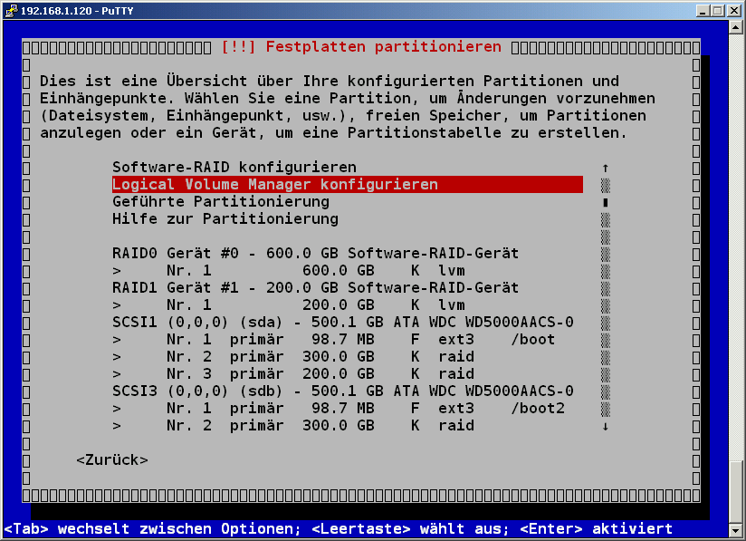Click the list scroll down arrow
746x541 pixels.
point(605,426)
